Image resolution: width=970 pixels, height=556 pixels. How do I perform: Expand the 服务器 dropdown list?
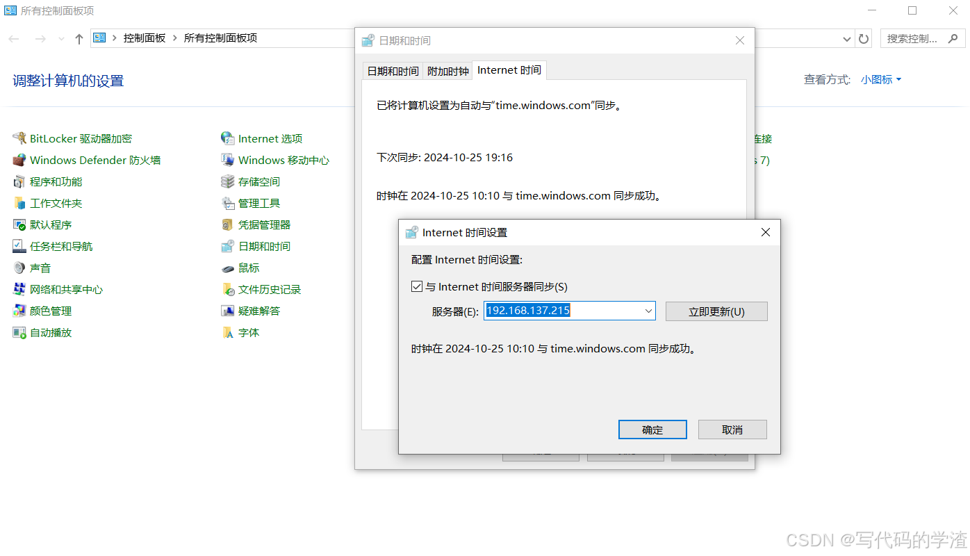tap(648, 311)
